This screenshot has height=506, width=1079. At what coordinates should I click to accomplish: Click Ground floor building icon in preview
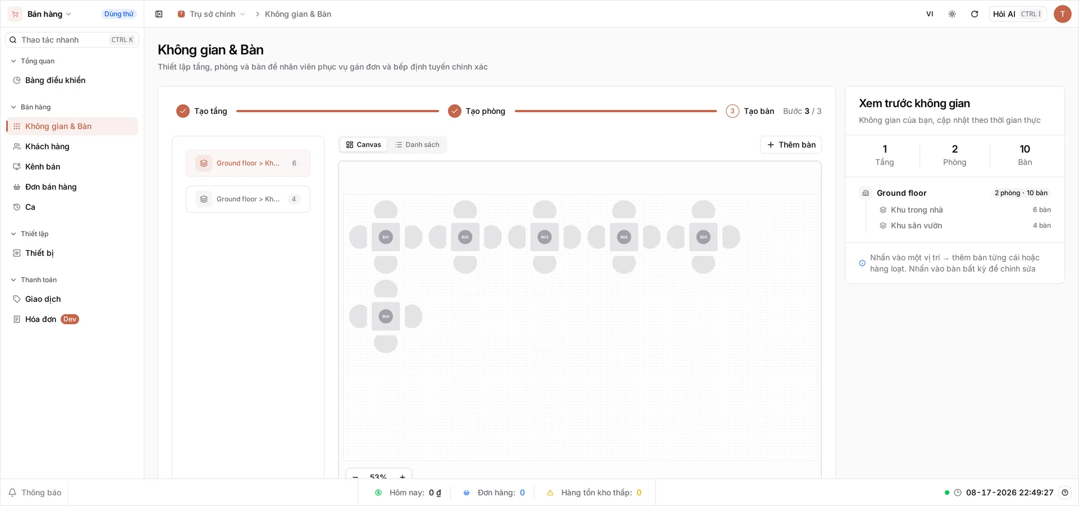tap(866, 193)
